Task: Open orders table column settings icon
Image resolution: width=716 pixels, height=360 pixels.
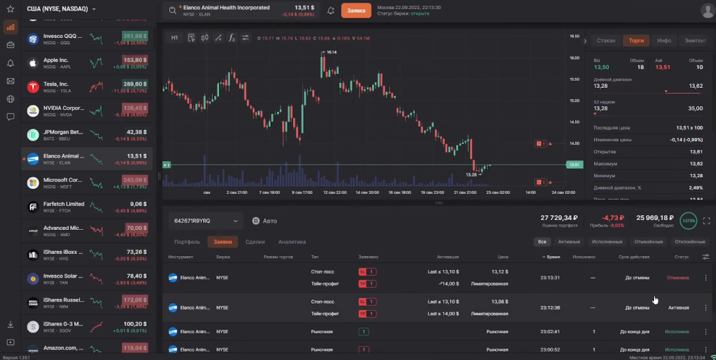Action: [x=705, y=257]
